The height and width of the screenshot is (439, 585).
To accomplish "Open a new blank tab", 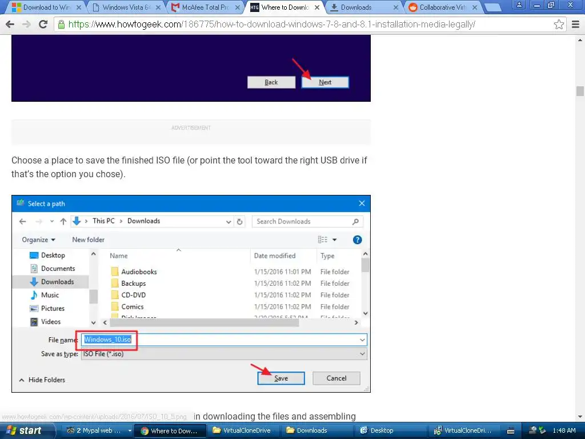I will pos(493,7).
